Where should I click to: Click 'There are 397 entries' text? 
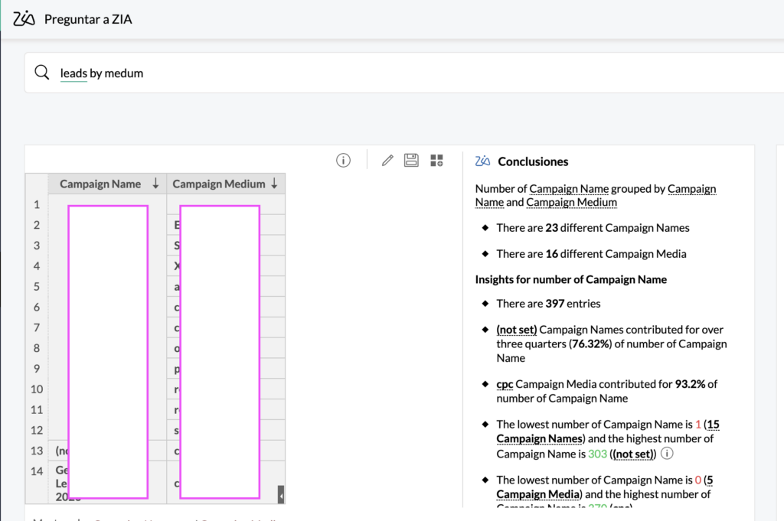[x=548, y=304]
